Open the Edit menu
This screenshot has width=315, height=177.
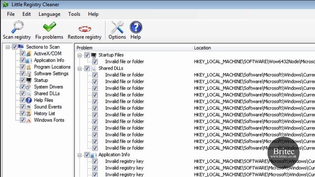(27, 14)
